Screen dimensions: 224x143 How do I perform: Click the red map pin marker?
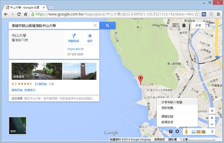141,79
